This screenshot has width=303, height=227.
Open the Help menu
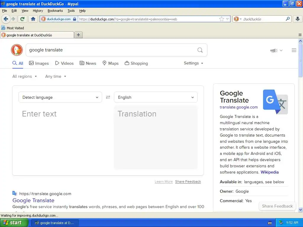82,11
